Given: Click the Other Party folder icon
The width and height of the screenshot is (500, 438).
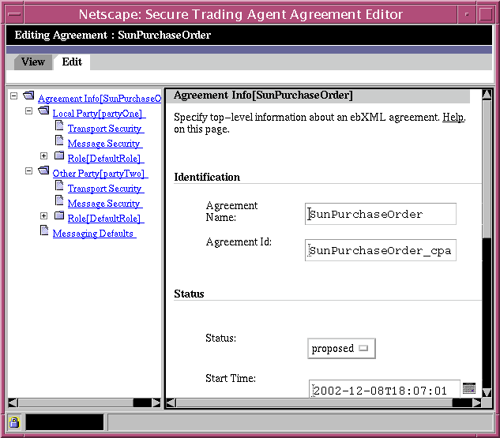Looking at the screenshot, I should [x=43, y=170].
